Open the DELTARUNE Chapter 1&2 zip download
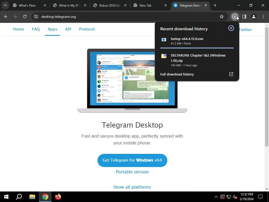 tap(197, 60)
